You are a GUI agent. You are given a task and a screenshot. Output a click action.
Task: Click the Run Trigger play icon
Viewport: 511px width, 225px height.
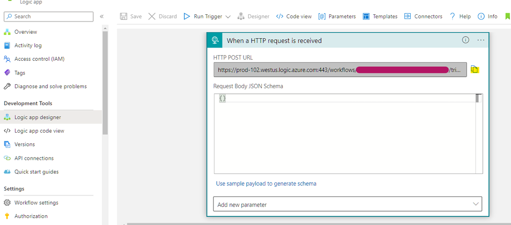tap(187, 16)
